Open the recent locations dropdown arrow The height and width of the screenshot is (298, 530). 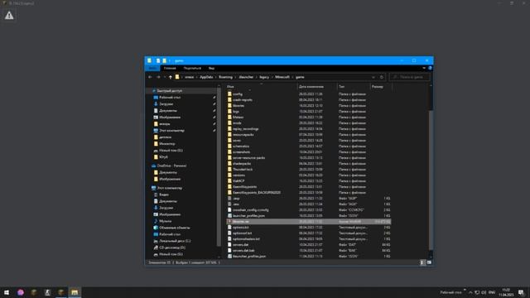pos(165,77)
